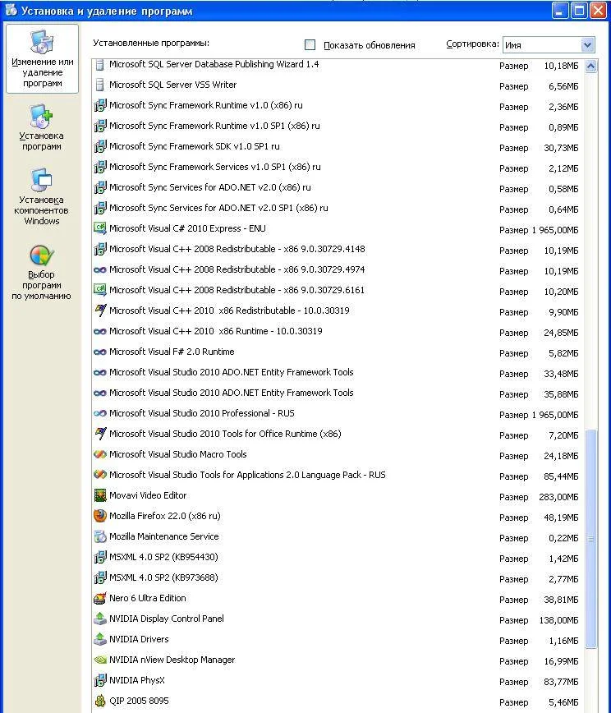This screenshot has height=713, width=611.
Task: Click icon of Visual C++ 2010 x86 Runtime
Action: 99,332
